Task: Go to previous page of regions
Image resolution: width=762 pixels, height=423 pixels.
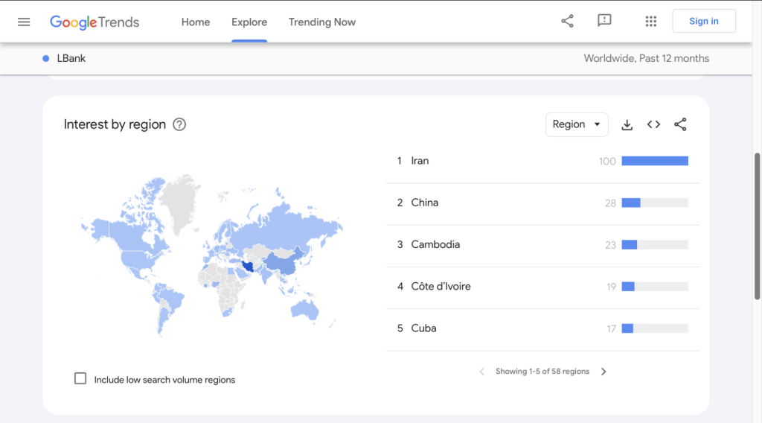Action: point(481,372)
